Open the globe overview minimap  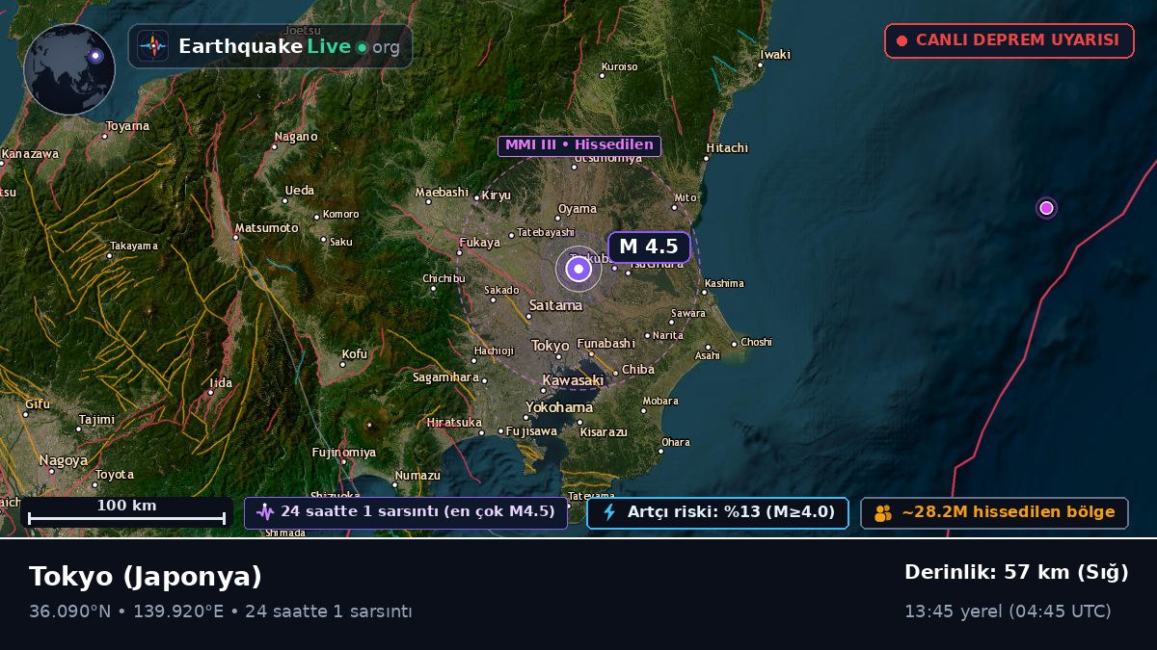point(69,69)
